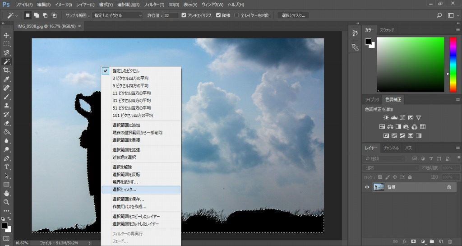Select the Hand tool
This screenshot has width=462, height=246.
[7, 193]
